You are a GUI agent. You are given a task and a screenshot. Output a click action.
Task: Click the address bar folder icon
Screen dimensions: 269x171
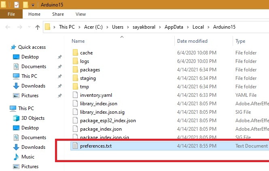47,27
